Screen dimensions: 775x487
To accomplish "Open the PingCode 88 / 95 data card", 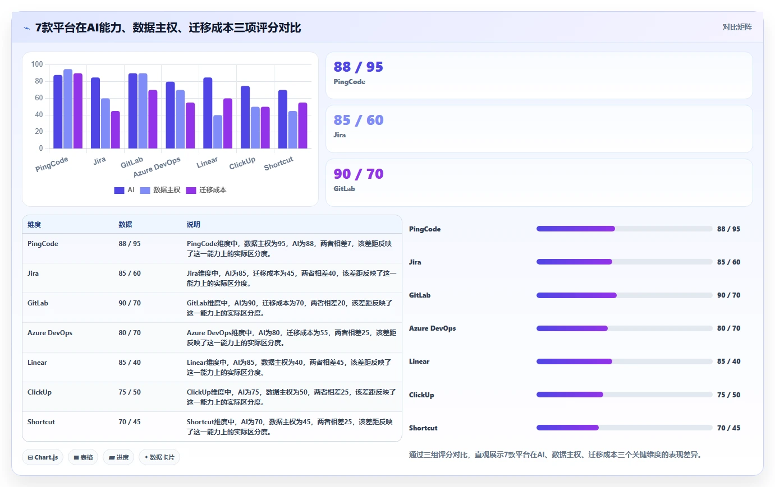I will coord(539,76).
